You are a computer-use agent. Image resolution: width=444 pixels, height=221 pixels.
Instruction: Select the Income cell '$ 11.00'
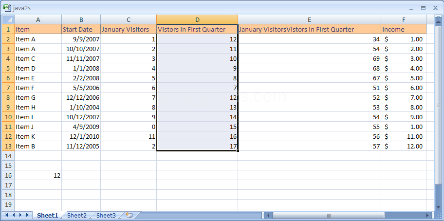[x=404, y=136]
